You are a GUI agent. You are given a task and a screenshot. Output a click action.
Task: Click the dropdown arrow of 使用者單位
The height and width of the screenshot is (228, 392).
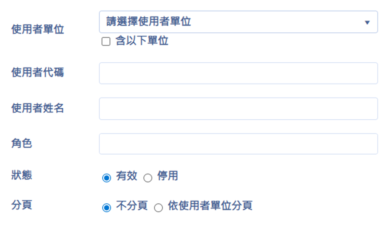tap(367, 23)
